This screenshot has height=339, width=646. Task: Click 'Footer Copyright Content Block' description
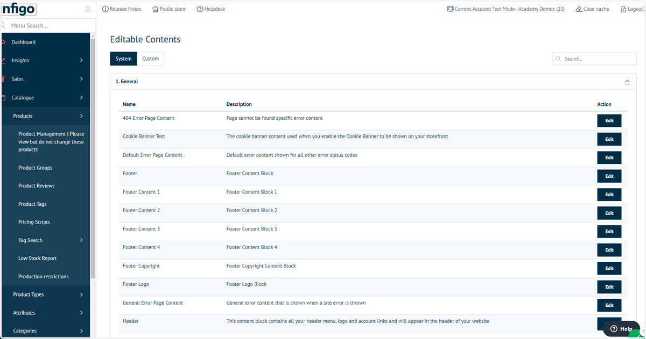coord(261,266)
